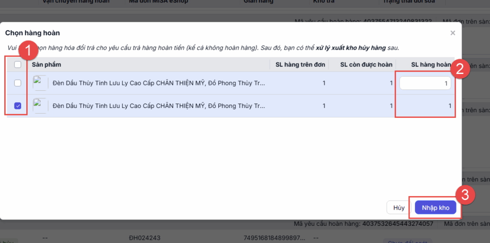The image size is (490, 243).
Task: Tick the select-all checkbox in table header
Action: (x=18, y=64)
